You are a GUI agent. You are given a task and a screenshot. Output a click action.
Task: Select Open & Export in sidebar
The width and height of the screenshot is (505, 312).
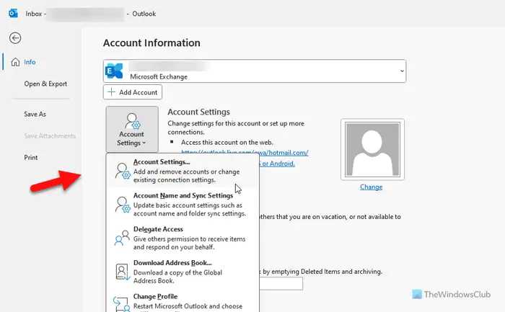coord(45,84)
